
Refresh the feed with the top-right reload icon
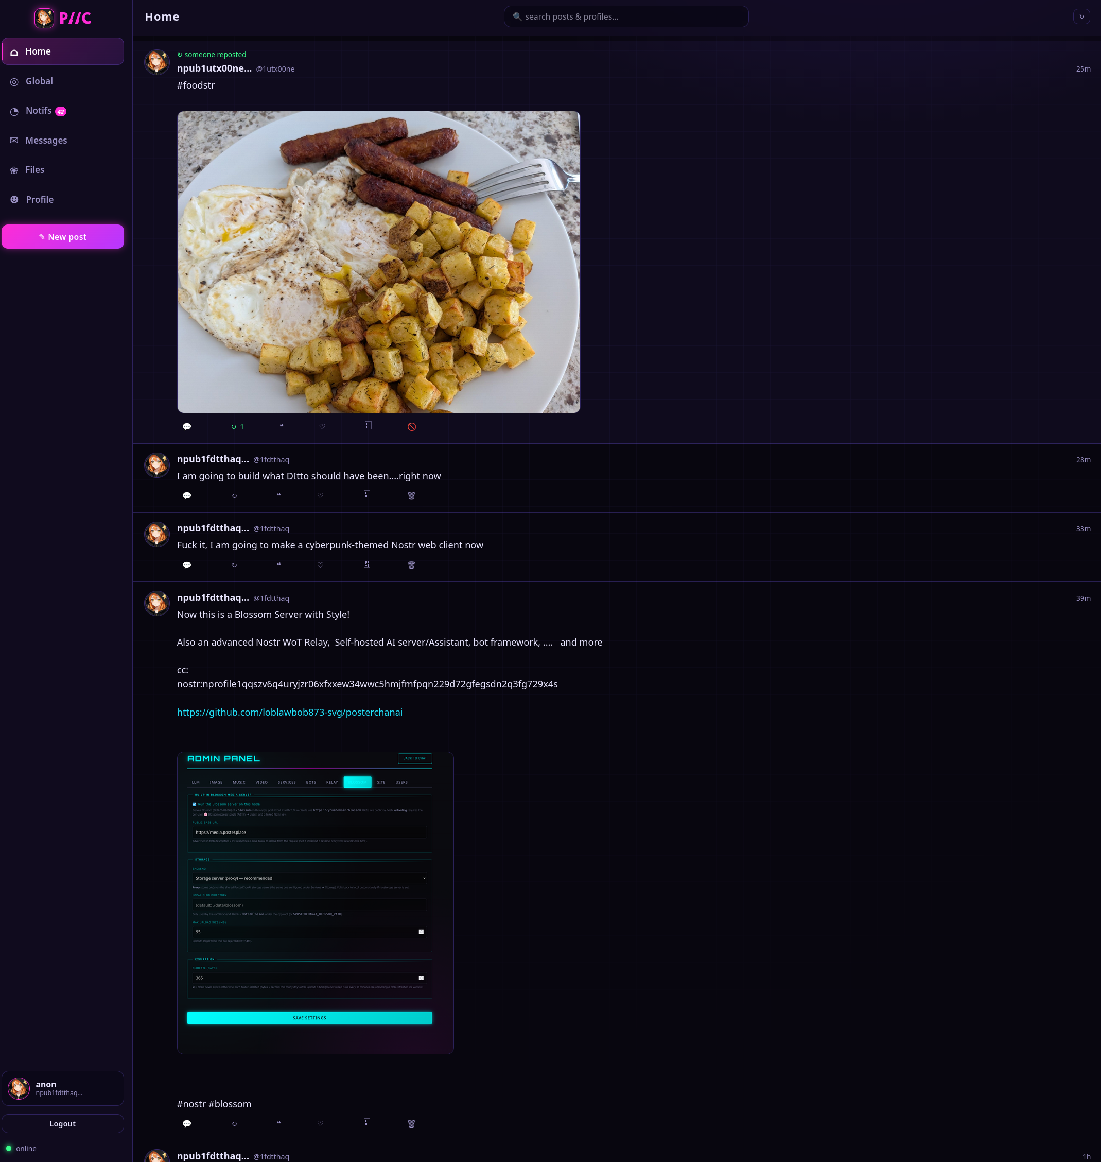(1081, 16)
